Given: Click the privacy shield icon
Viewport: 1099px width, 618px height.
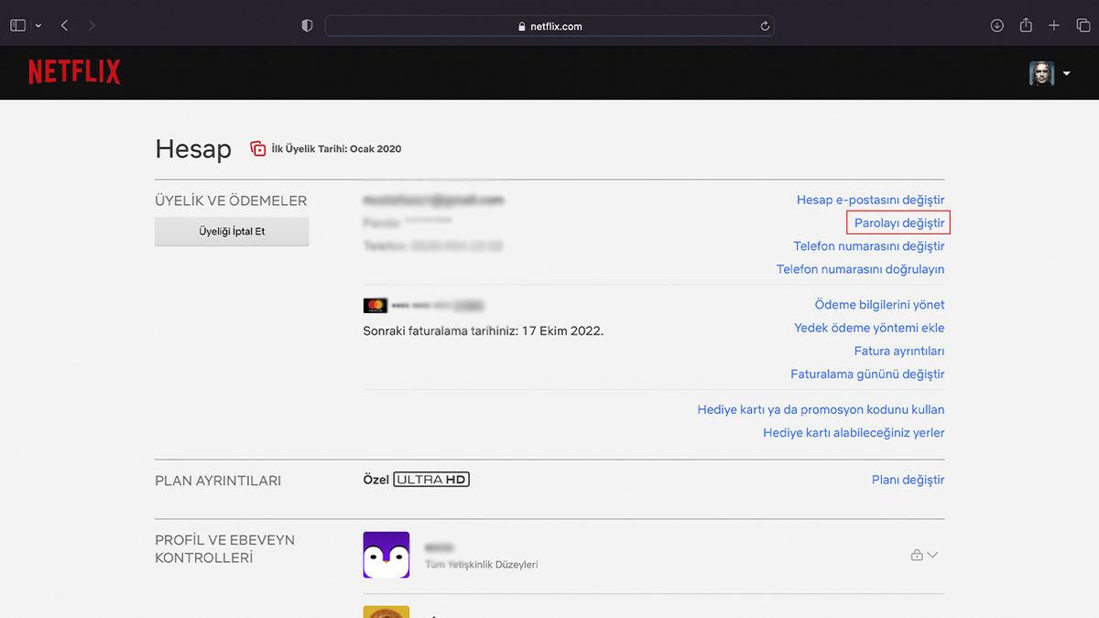Looking at the screenshot, I should pyautogui.click(x=307, y=26).
